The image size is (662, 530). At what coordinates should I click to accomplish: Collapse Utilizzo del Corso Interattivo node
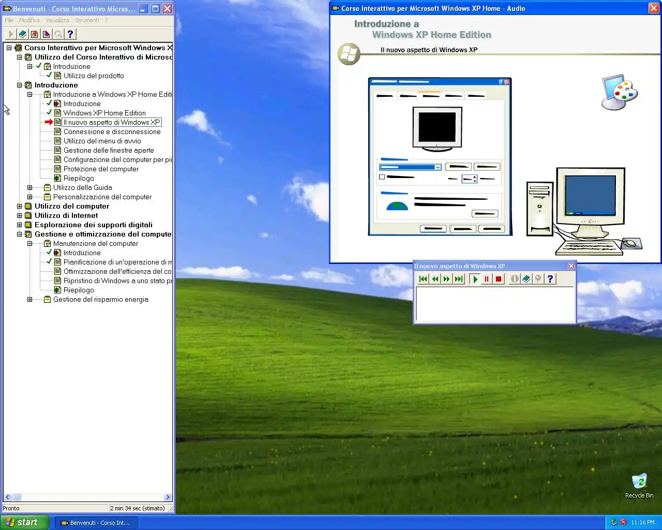click(19, 57)
